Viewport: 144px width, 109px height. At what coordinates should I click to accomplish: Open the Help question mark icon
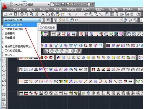138,14
